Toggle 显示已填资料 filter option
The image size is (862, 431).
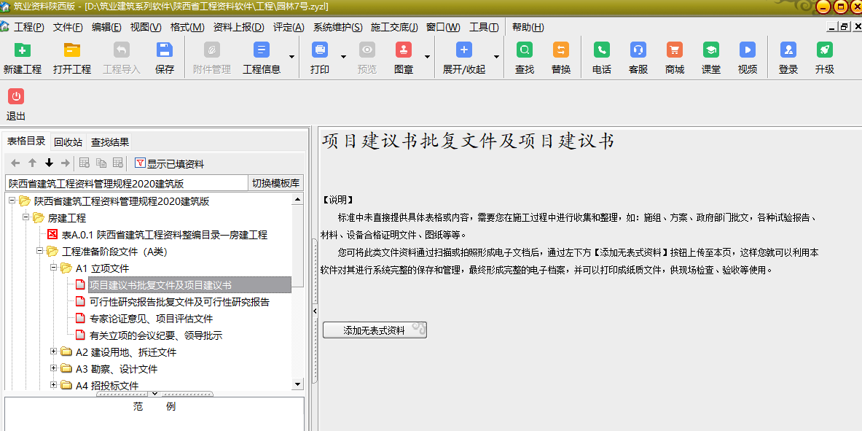point(169,163)
